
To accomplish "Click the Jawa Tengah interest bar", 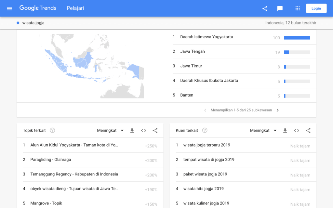I will click(297, 52).
